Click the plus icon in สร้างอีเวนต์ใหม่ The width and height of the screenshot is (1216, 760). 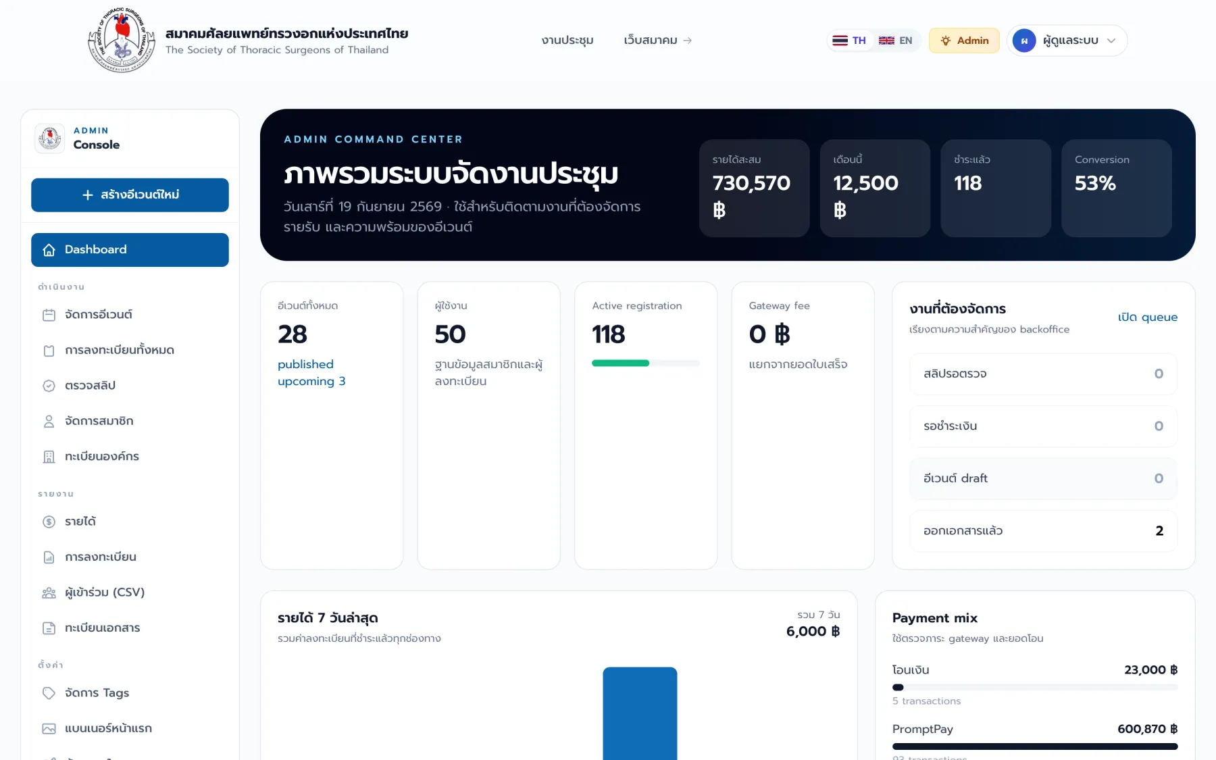point(87,195)
